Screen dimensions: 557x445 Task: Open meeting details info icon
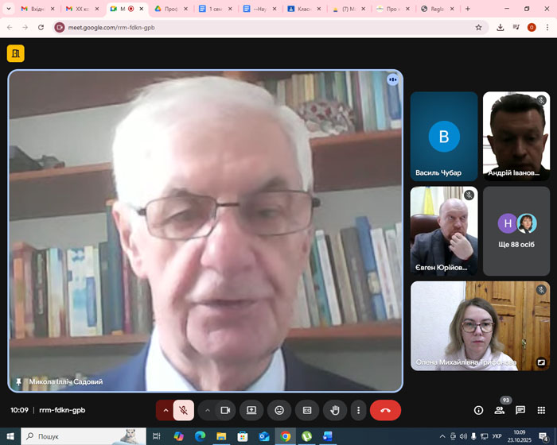click(x=478, y=410)
